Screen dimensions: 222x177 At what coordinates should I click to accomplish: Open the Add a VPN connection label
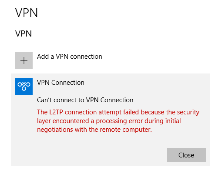click(70, 57)
